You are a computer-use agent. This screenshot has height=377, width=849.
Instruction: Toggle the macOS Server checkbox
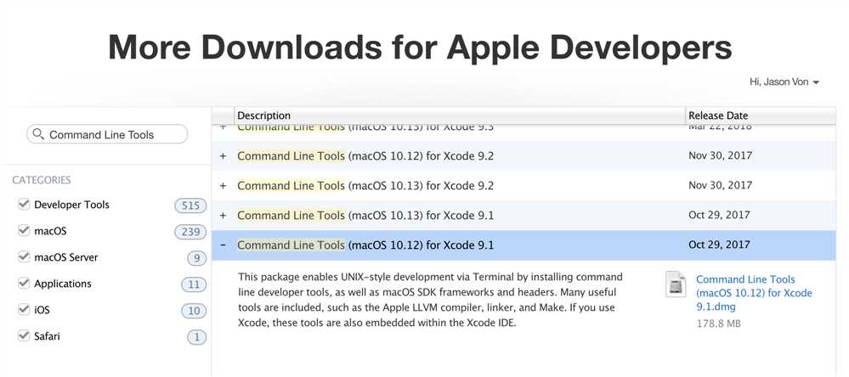click(23, 256)
